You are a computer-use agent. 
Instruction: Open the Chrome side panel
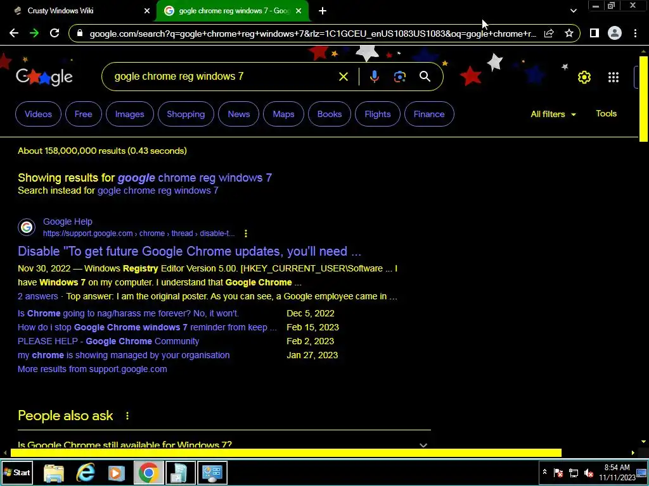594,33
